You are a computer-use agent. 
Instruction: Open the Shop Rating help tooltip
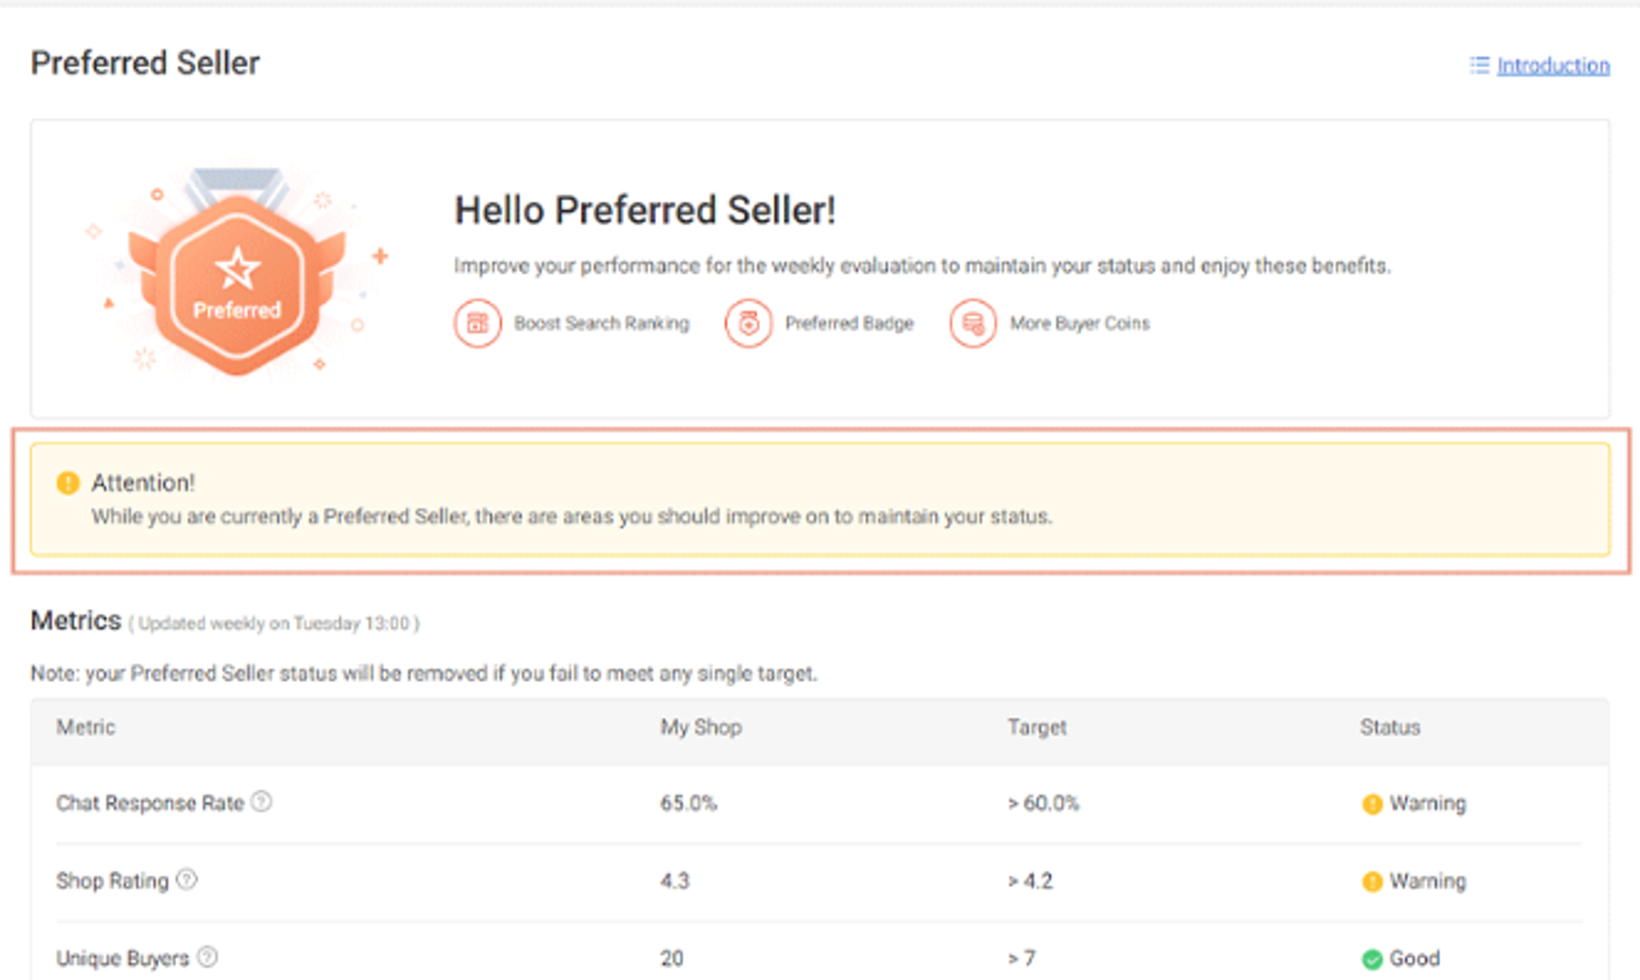click(188, 879)
